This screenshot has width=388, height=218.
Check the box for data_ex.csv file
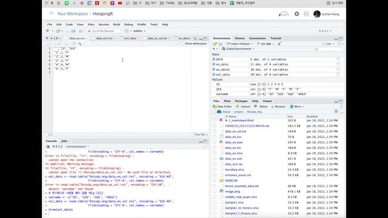[214, 137]
